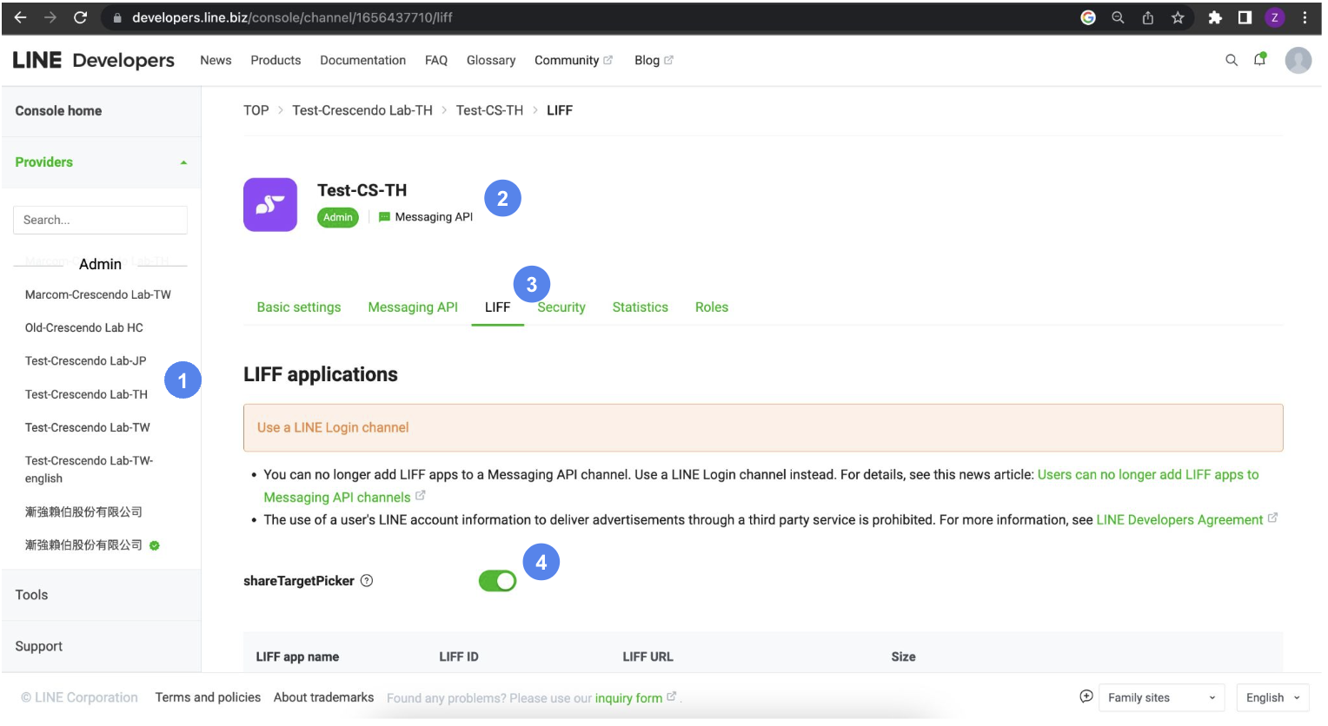Open the Chrome profile avatar Z
The image size is (1328, 726).
tap(1275, 17)
